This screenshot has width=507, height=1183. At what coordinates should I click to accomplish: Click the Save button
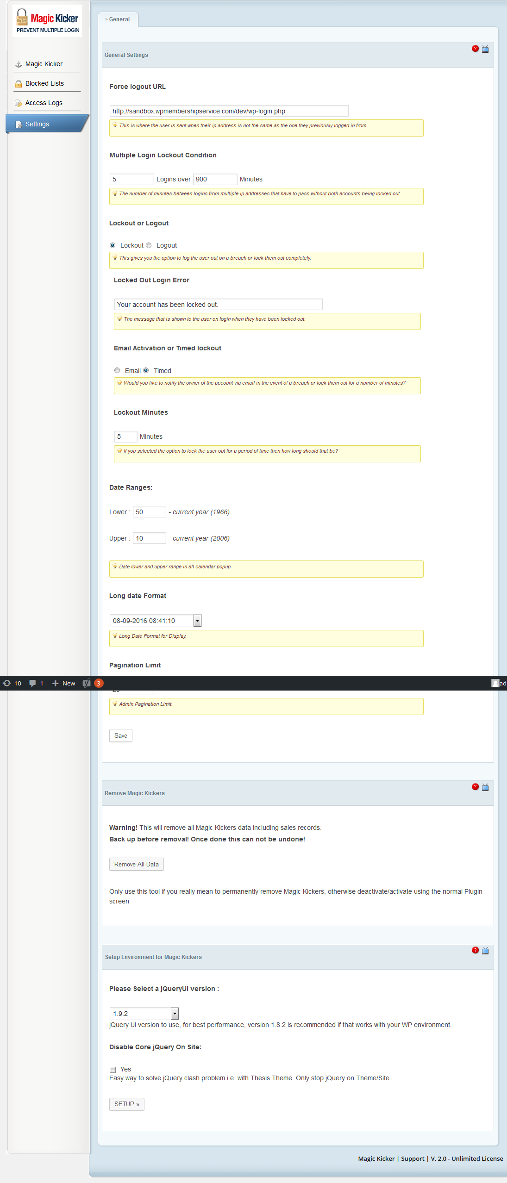(x=121, y=735)
